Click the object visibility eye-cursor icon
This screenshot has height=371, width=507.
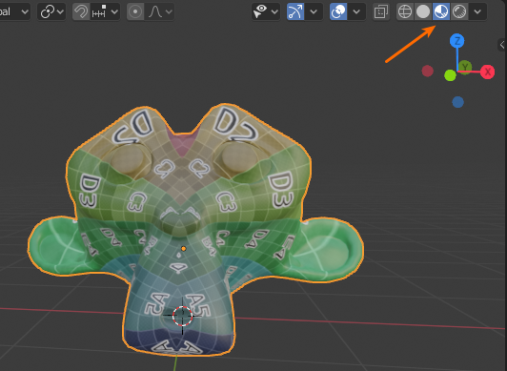[x=260, y=12]
